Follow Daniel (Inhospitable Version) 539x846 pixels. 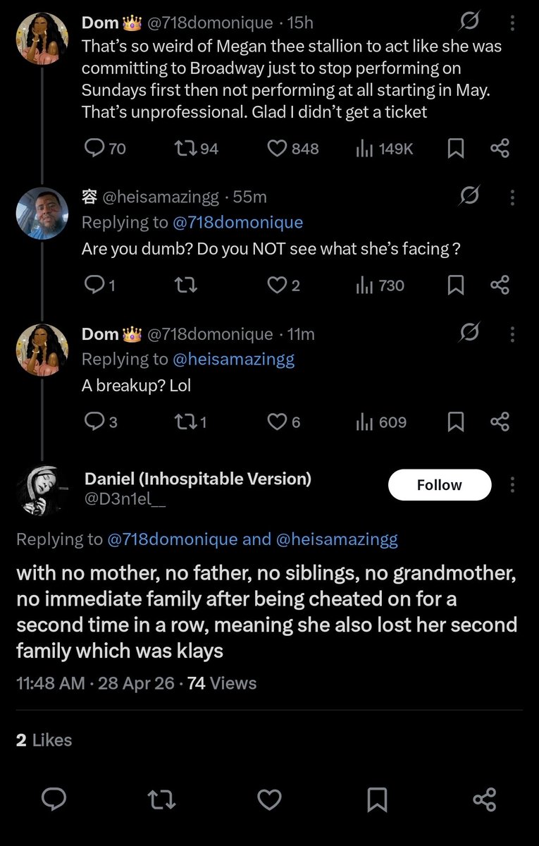439,485
